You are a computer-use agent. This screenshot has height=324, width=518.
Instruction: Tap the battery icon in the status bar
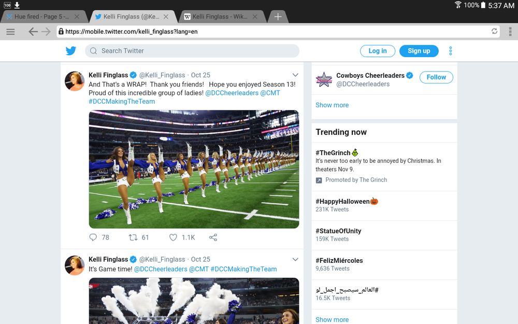tap(483, 5)
